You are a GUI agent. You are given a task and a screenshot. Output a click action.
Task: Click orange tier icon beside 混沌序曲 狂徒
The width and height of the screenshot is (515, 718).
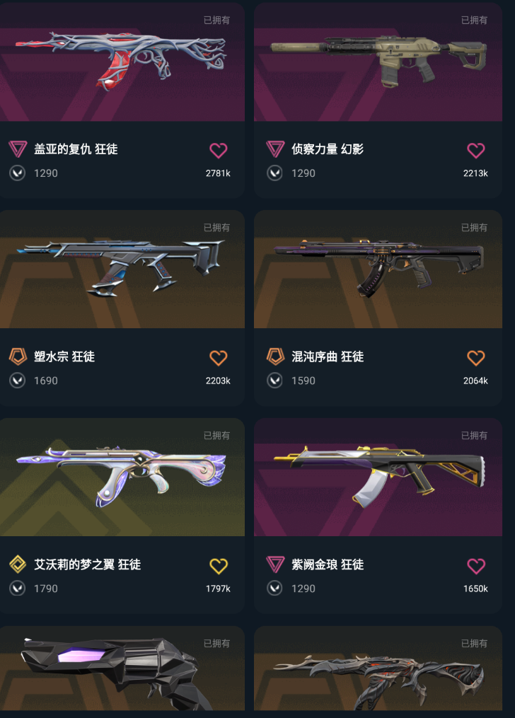(x=275, y=357)
